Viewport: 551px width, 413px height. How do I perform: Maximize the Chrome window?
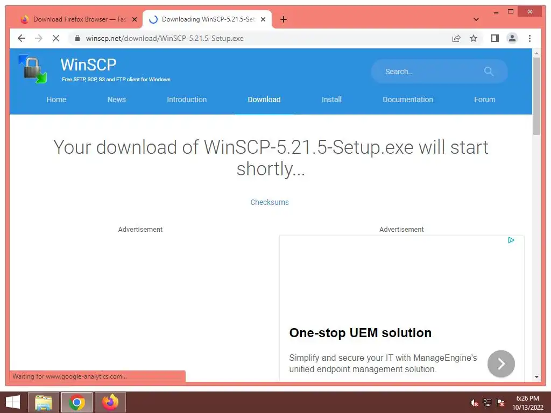click(511, 12)
